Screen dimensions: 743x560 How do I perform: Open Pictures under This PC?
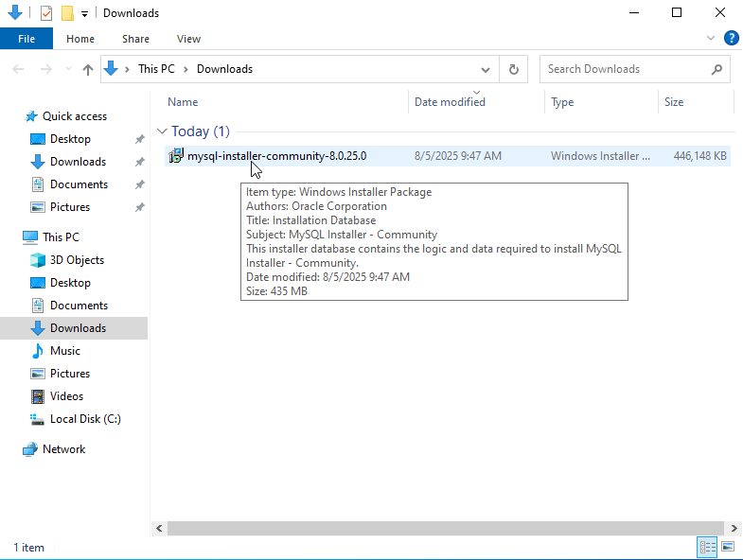[70, 374]
